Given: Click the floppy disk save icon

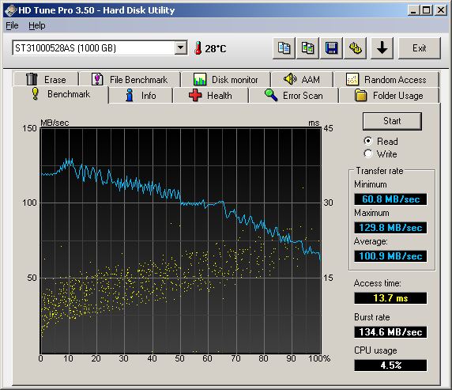Looking at the screenshot, I should click(x=332, y=48).
